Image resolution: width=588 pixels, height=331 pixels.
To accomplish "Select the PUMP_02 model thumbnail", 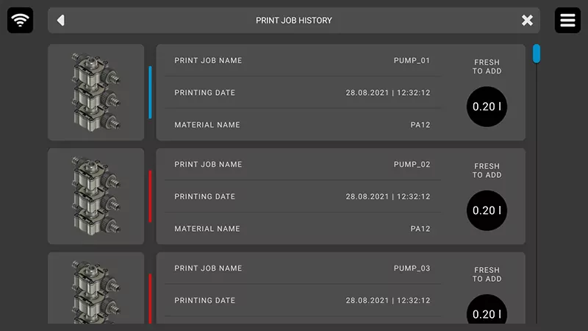I will tap(96, 196).
